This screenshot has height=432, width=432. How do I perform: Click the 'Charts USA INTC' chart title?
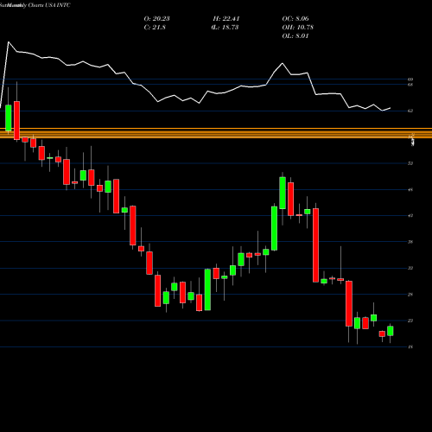(x=49, y=5)
